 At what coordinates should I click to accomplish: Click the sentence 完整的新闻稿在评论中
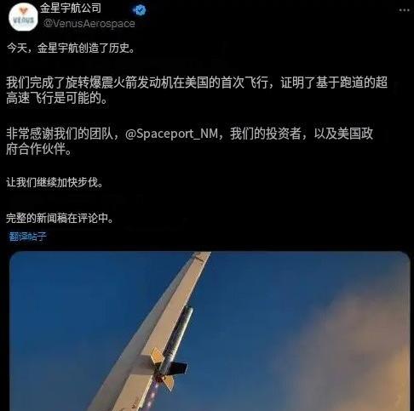60,218
